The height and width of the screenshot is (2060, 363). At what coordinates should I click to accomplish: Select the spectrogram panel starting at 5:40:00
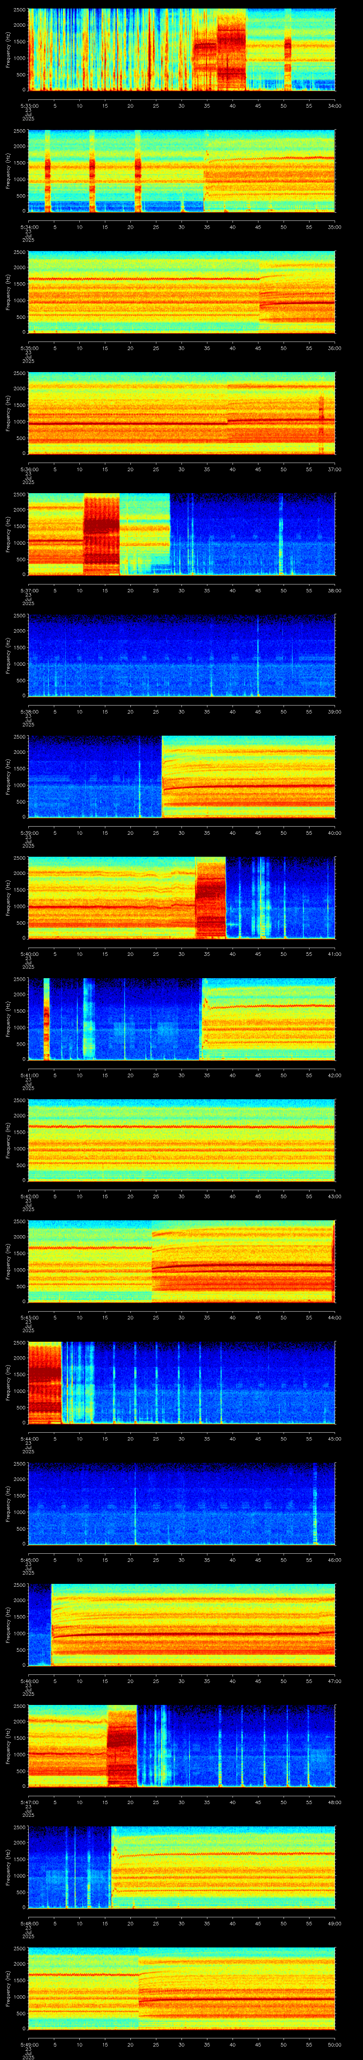[x=182, y=898]
